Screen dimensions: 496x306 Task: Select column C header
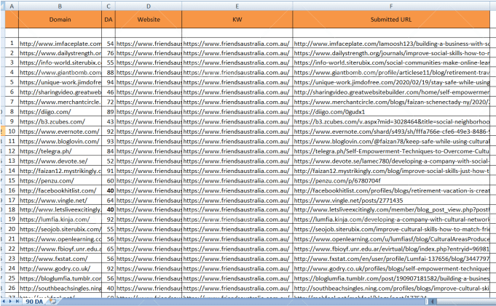point(109,6)
